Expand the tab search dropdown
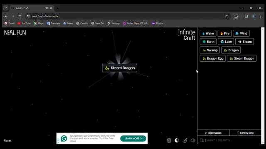Screen dimensions: 266x149 click(6, 8)
